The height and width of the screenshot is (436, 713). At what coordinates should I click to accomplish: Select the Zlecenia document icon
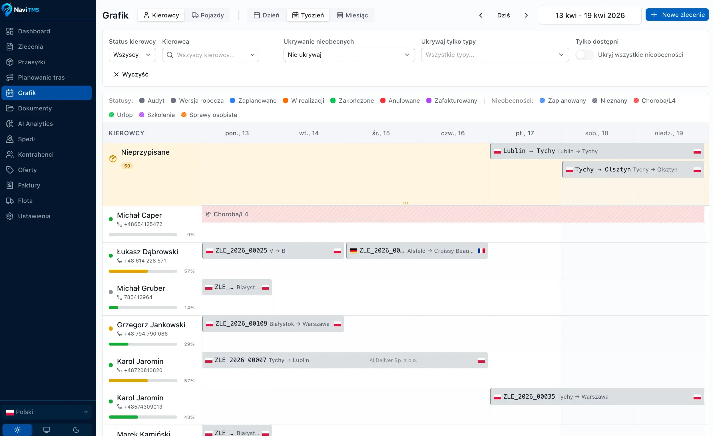[10, 47]
